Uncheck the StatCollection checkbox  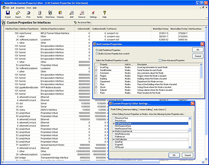pyautogui.click(x=114, y=139)
